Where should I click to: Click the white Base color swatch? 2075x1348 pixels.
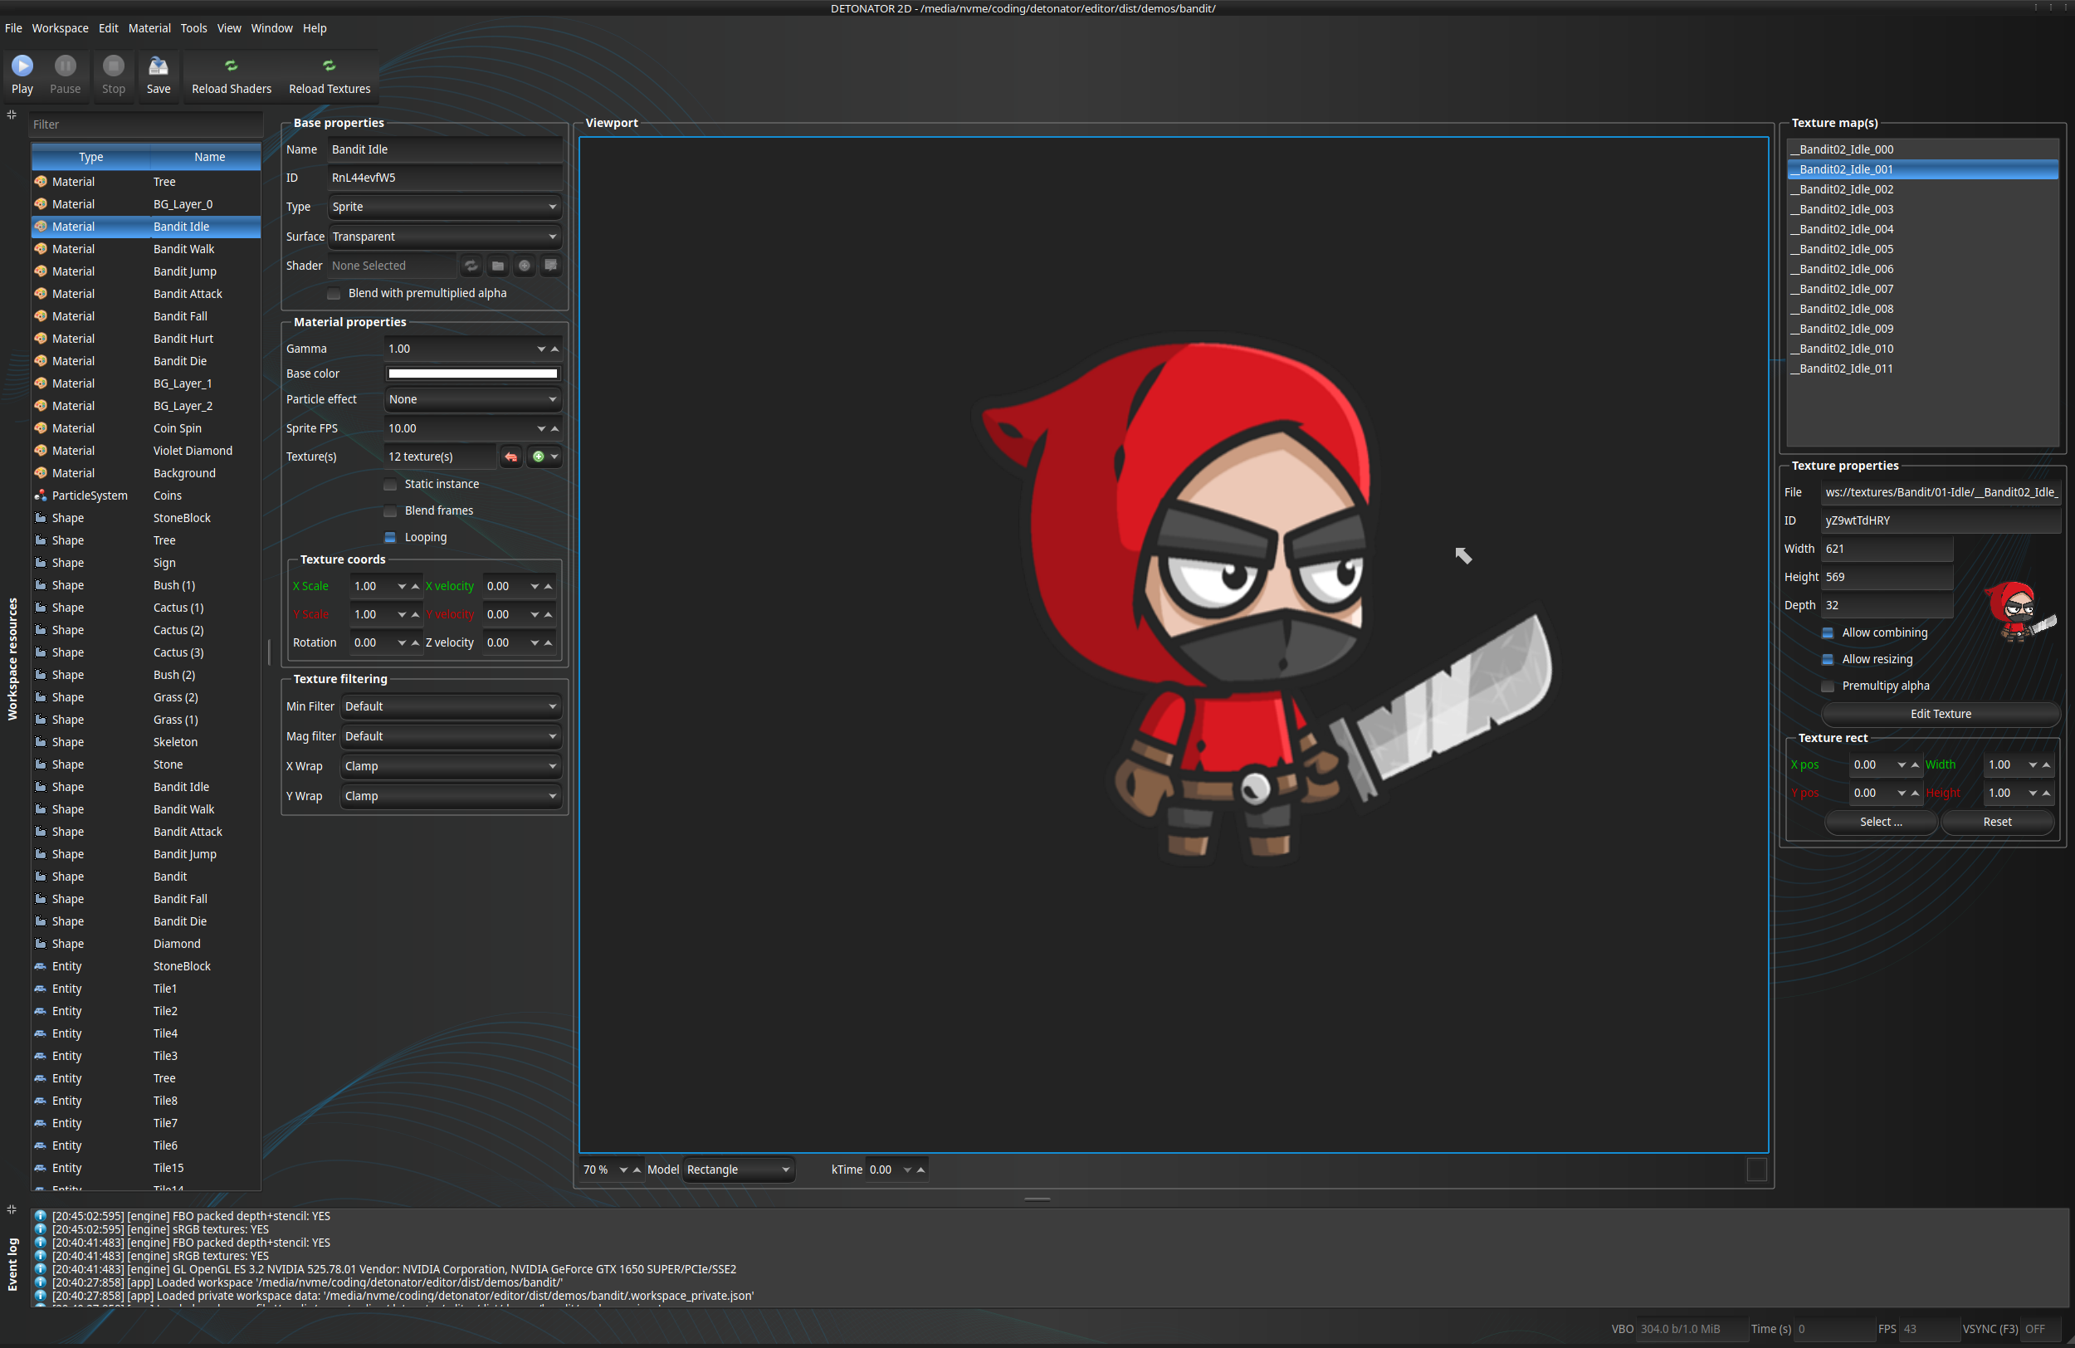point(472,374)
